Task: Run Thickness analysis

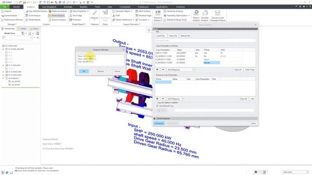Action: [x=75, y=20]
